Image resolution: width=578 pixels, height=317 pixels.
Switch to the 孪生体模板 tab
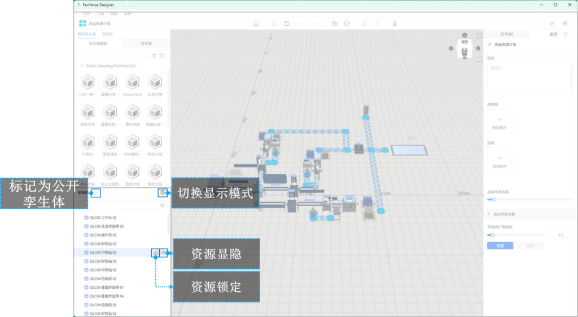click(98, 43)
